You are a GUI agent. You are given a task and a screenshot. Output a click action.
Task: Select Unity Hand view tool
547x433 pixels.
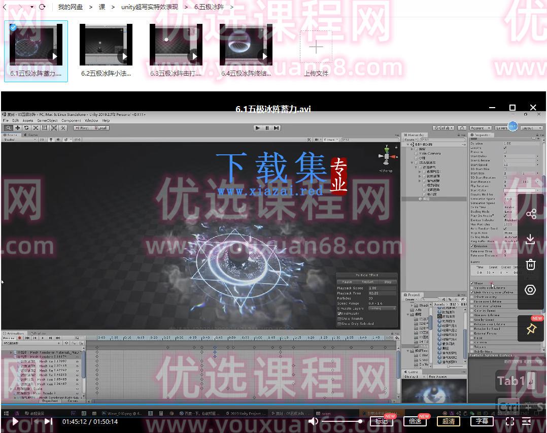click(8, 128)
